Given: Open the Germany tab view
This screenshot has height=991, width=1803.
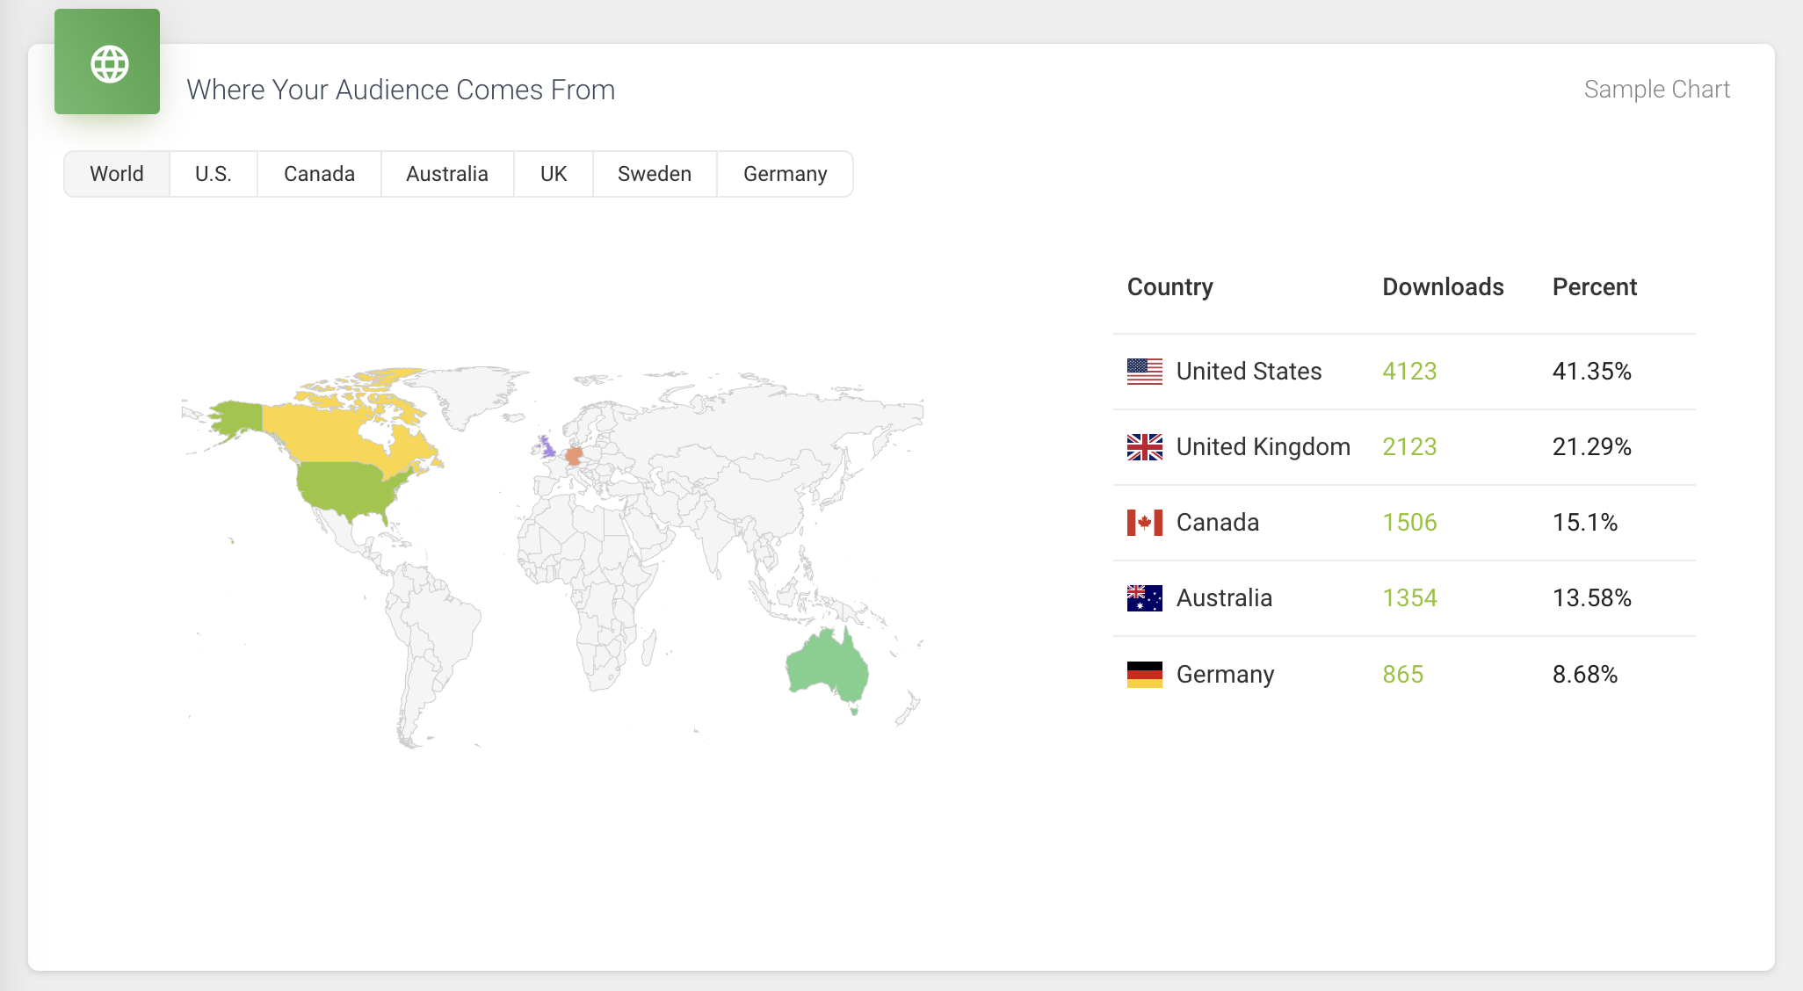Looking at the screenshot, I should pos(785,173).
